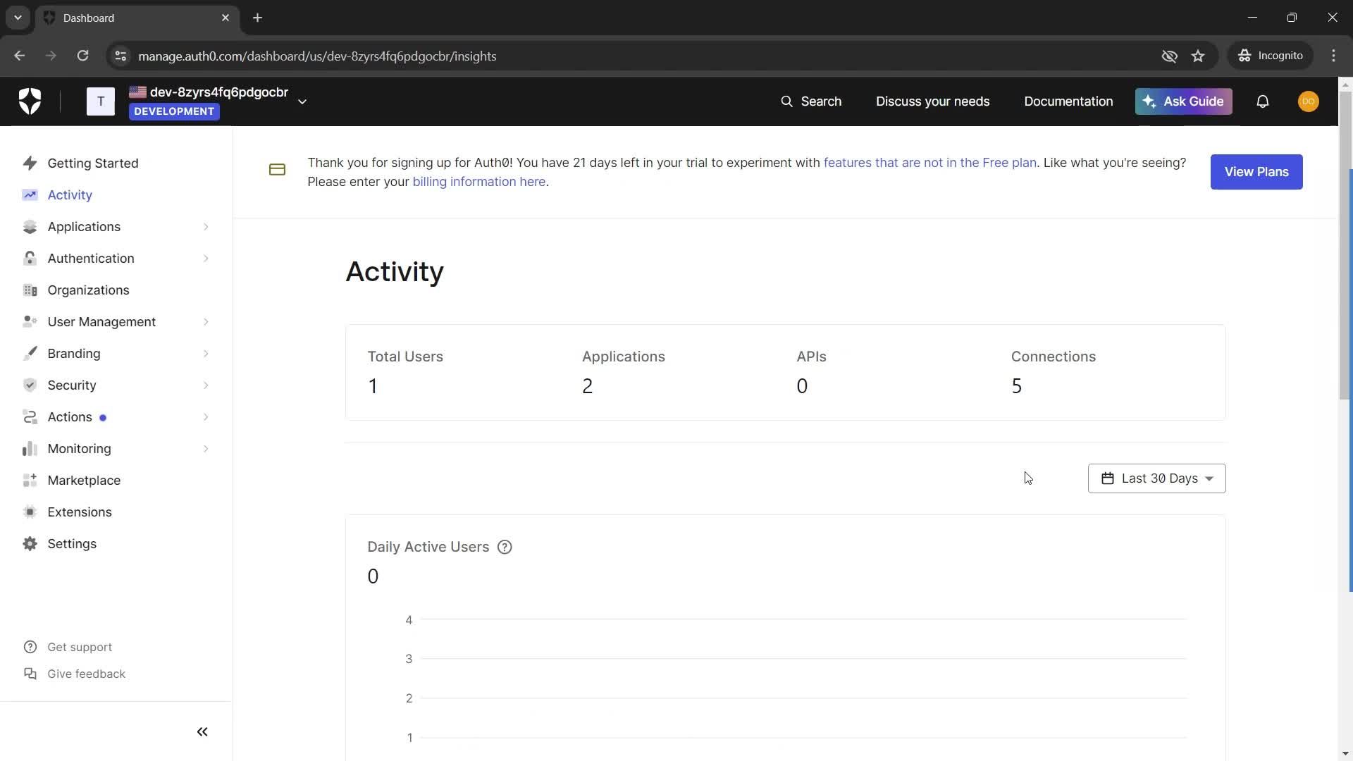Image resolution: width=1353 pixels, height=761 pixels.
Task: Follow the billing information here link
Action: pos(478,182)
